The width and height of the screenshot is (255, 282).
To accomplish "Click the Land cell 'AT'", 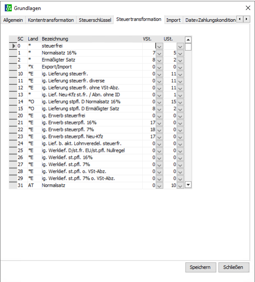I will coord(34,185).
